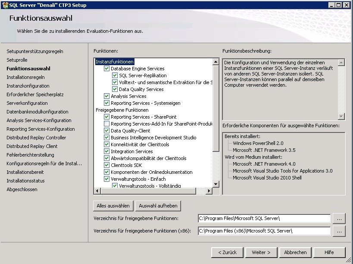
Task: Browse for shared features x86 directory
Action: pyautogui.click(x=339, y=231)
